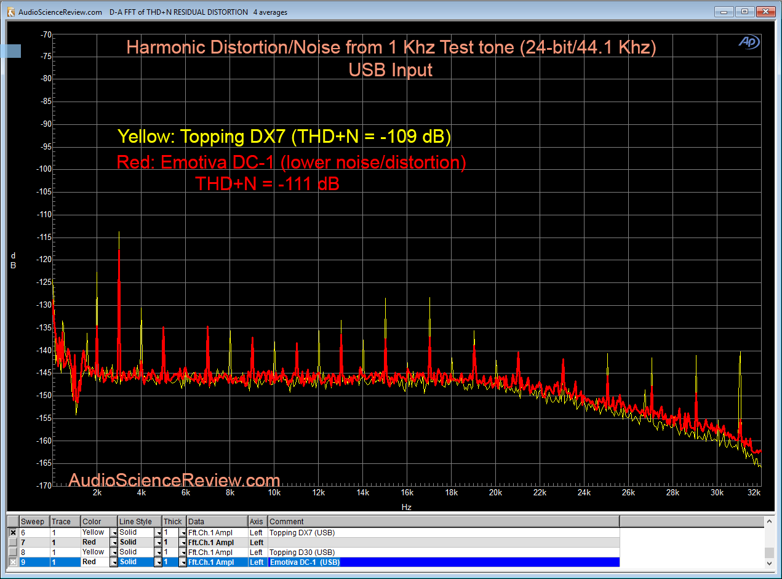
Task: Click the 'USB Input' graph subtitle
Action: (391, 70)
